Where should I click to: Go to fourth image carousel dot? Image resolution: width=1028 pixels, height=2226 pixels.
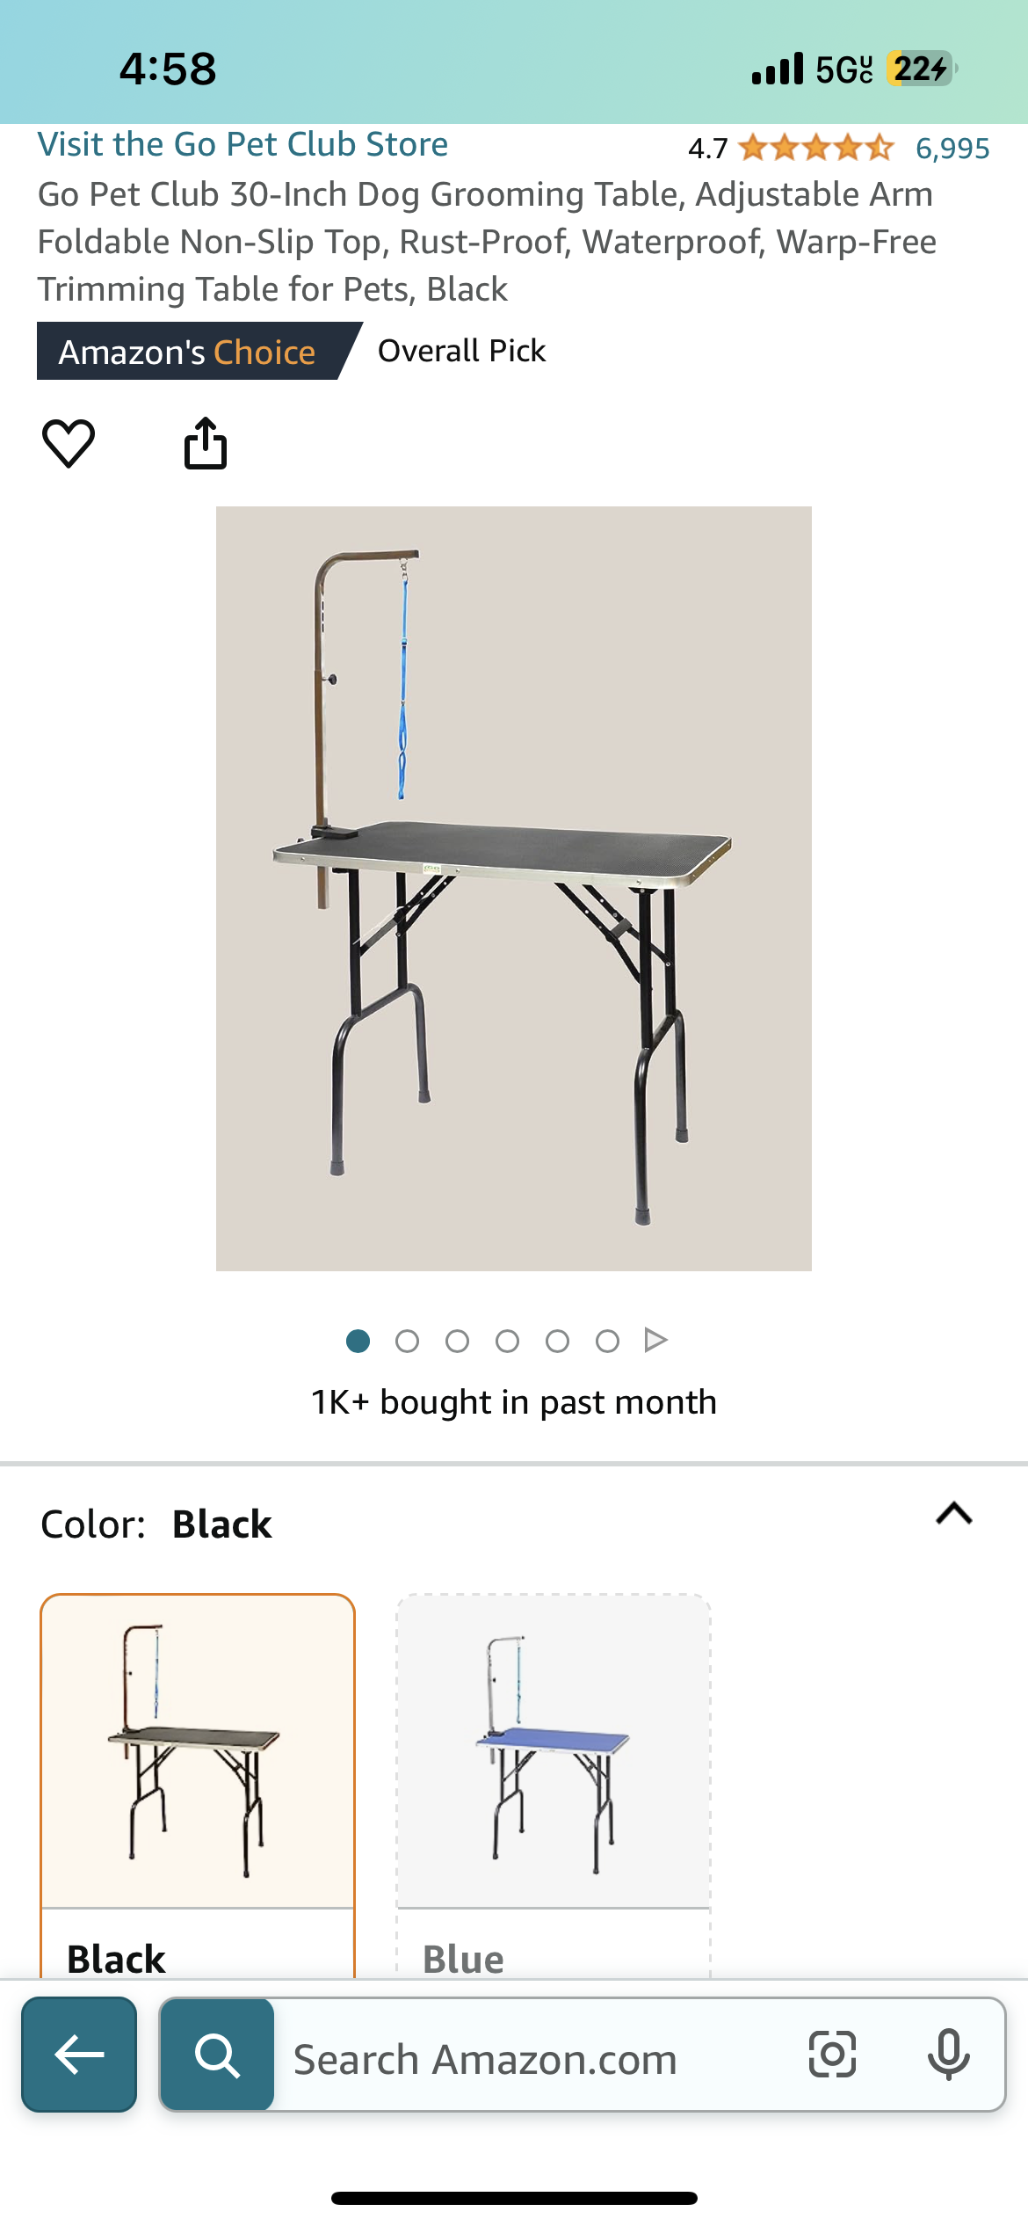coord(507,1341)
